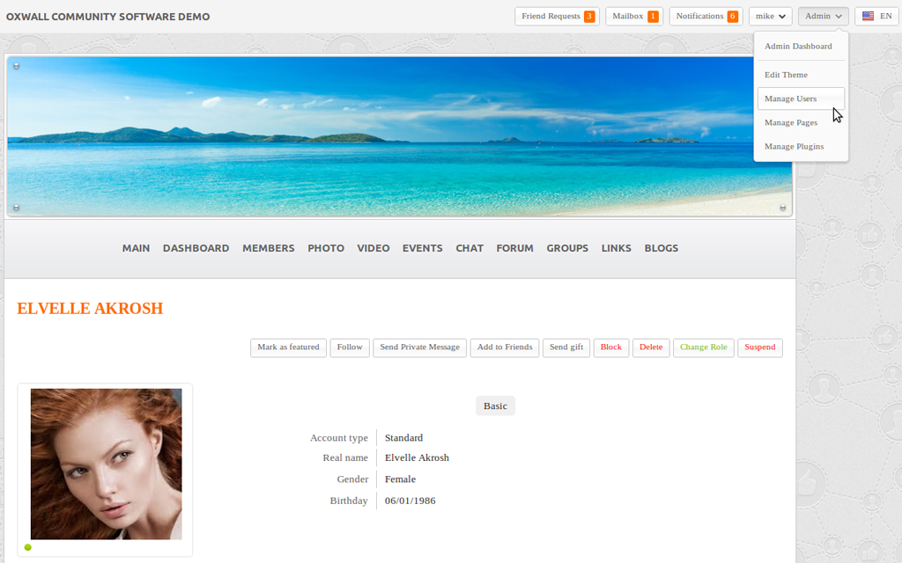Open Admin Dashboard menu entry
This screenshot has height=563, width=902.
pyautogui.click(x=798, y=47)
